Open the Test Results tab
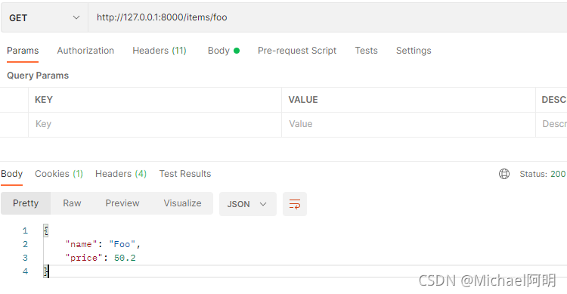Image resolution: width=567 pixels, height=294 pixels. coord(184,174)
